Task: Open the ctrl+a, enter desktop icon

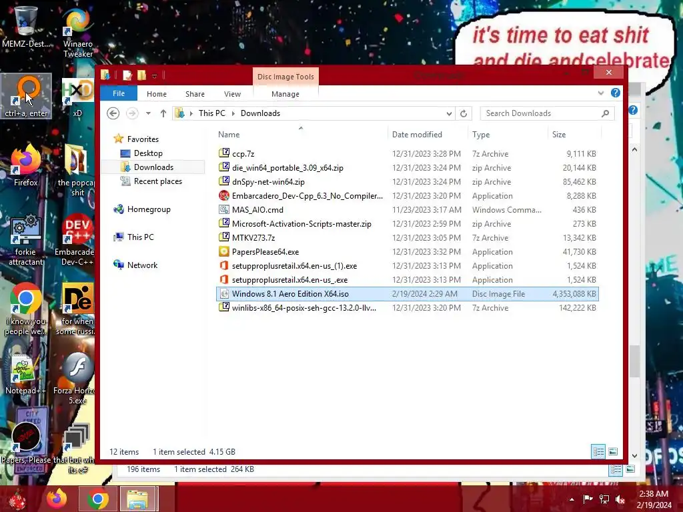Action: tap(26, 96)
